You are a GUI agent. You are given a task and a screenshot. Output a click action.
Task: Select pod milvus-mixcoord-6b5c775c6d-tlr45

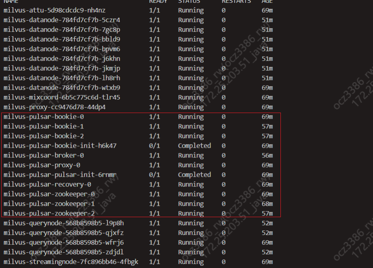[x=62, y=97]
